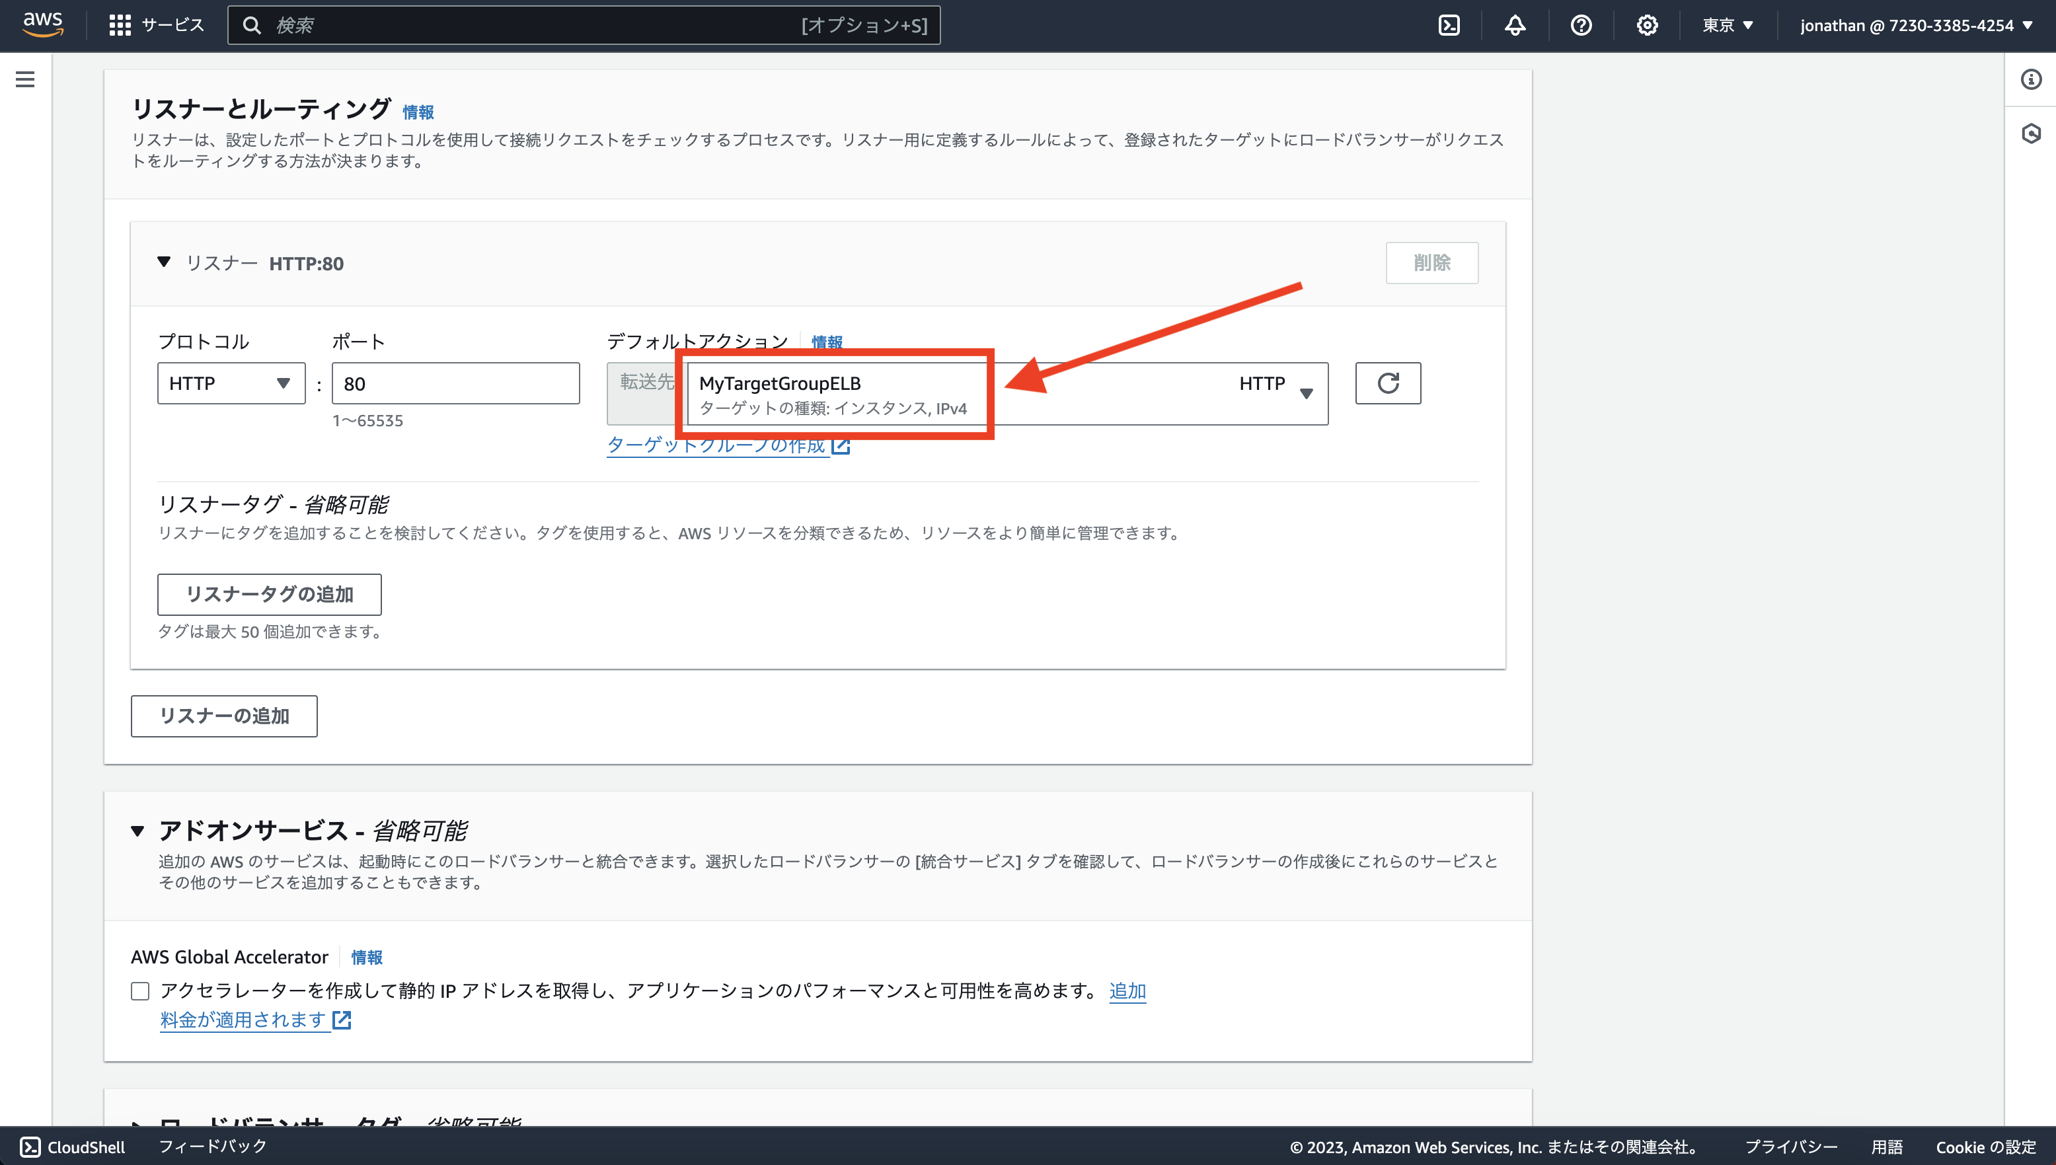Viewport: 2056px width, 1165px height.
Task: Click the リスナーの追加 button
Action: tap(223, 716)
